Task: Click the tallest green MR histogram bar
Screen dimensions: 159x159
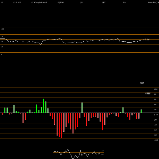Action: [x=44, y=106]
